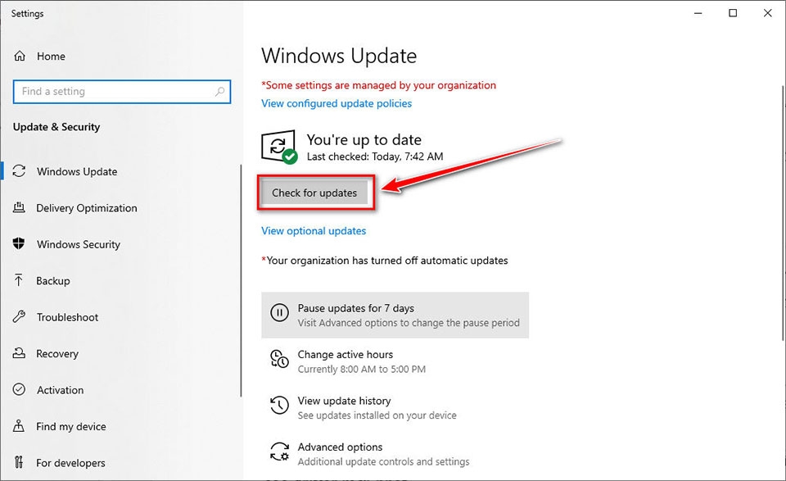Screen dimensions: 786x481
Task: Click "Some settings are managed by your organization" text
Action: [x=378, y=85]
